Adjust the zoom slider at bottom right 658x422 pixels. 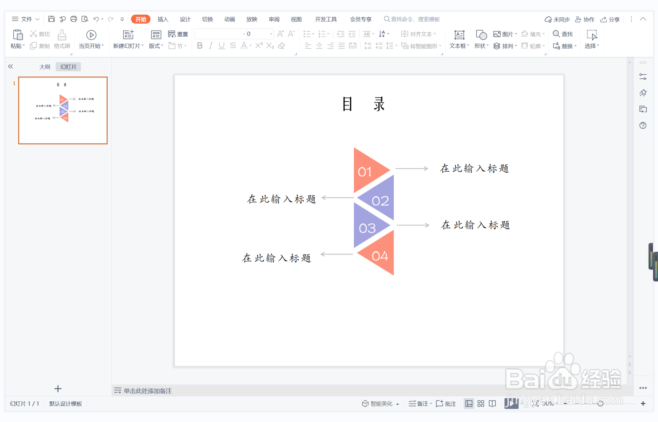(x=601, y=403)
